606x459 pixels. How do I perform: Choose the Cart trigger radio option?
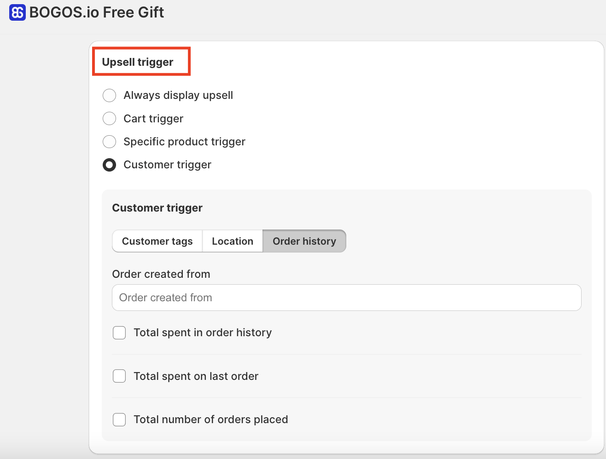(x=109, y=119)
